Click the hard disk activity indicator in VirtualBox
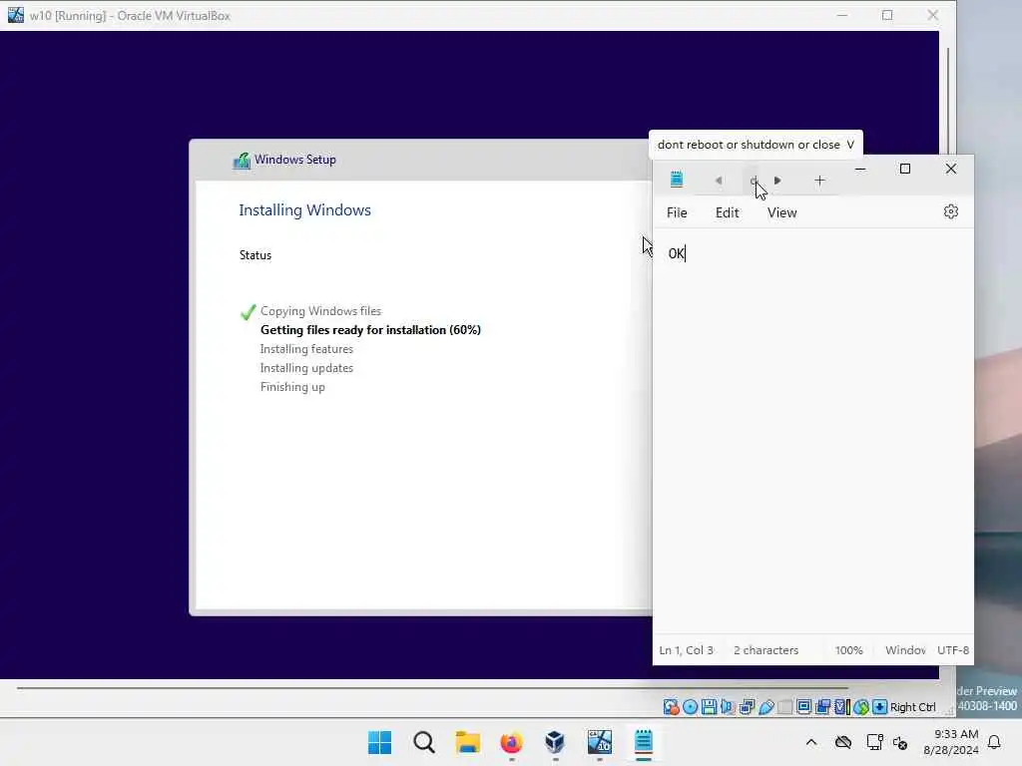1022x766 pixels. 671,707
